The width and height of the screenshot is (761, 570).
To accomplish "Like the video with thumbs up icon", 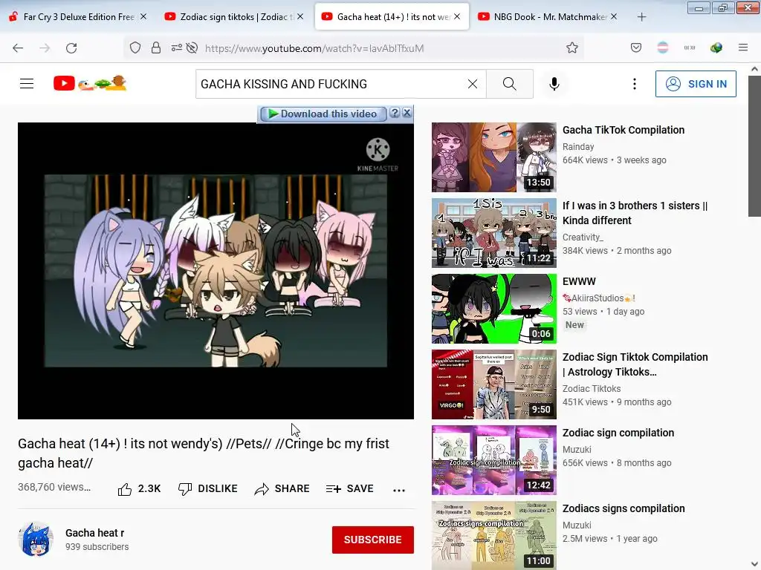I will click(125, 489).
